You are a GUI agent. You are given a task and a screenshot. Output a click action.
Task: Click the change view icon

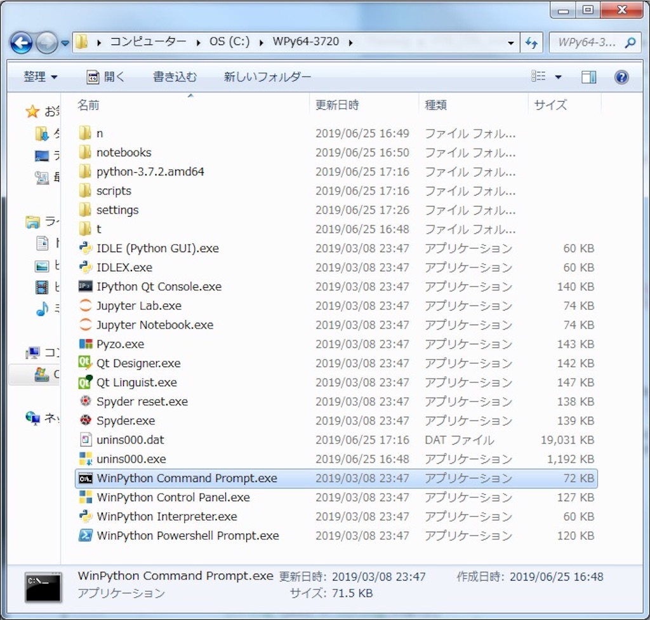538,76
